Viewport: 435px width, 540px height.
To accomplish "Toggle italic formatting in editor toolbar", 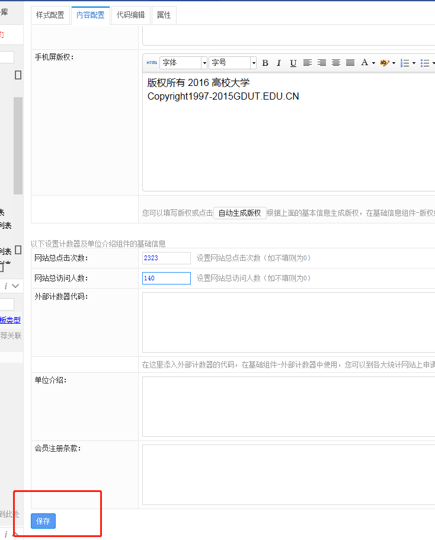I will coord(279,63).
